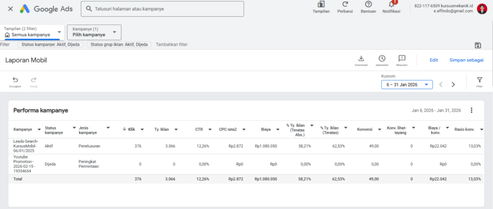Open the Filter funnel icon
Viewport: 493px width, 209px height.
[x=480, y=80]
